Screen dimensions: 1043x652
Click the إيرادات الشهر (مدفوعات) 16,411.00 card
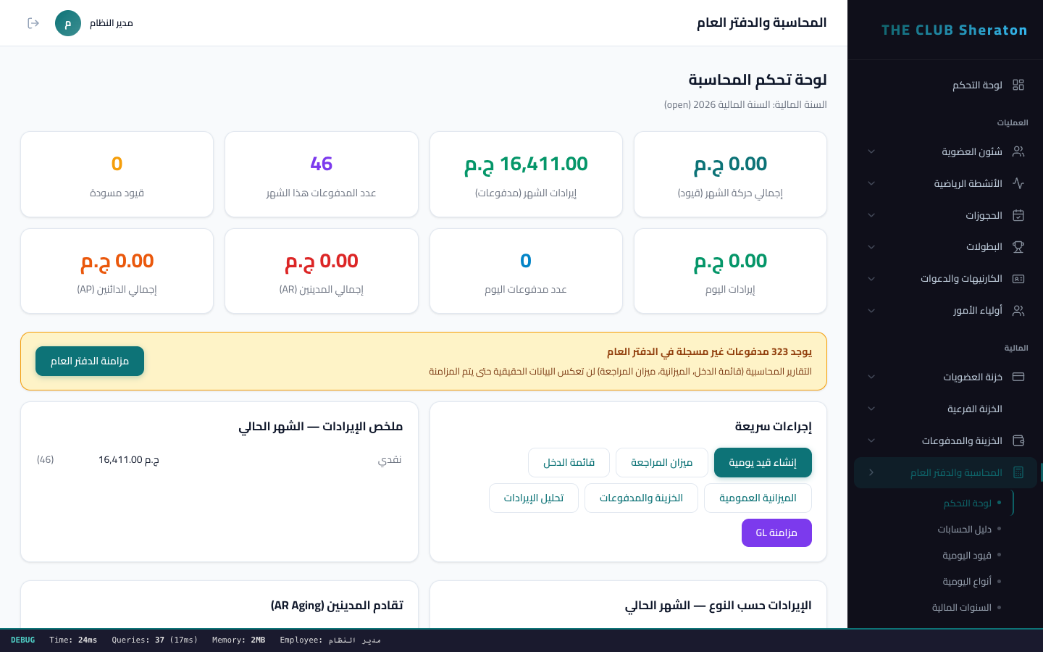(x=526, y=174)
